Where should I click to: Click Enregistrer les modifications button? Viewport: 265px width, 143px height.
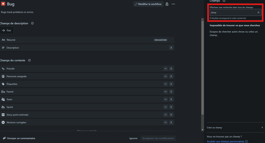158,138
